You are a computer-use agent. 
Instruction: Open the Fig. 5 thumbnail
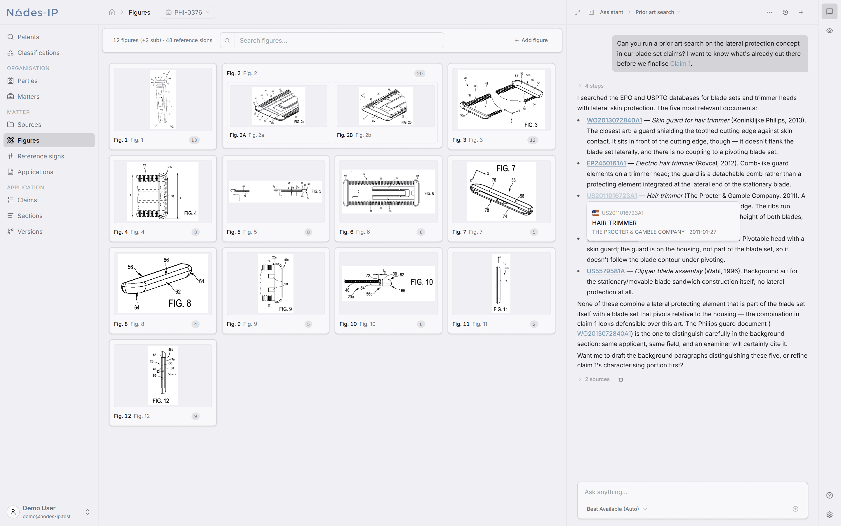tap(276, 191)
